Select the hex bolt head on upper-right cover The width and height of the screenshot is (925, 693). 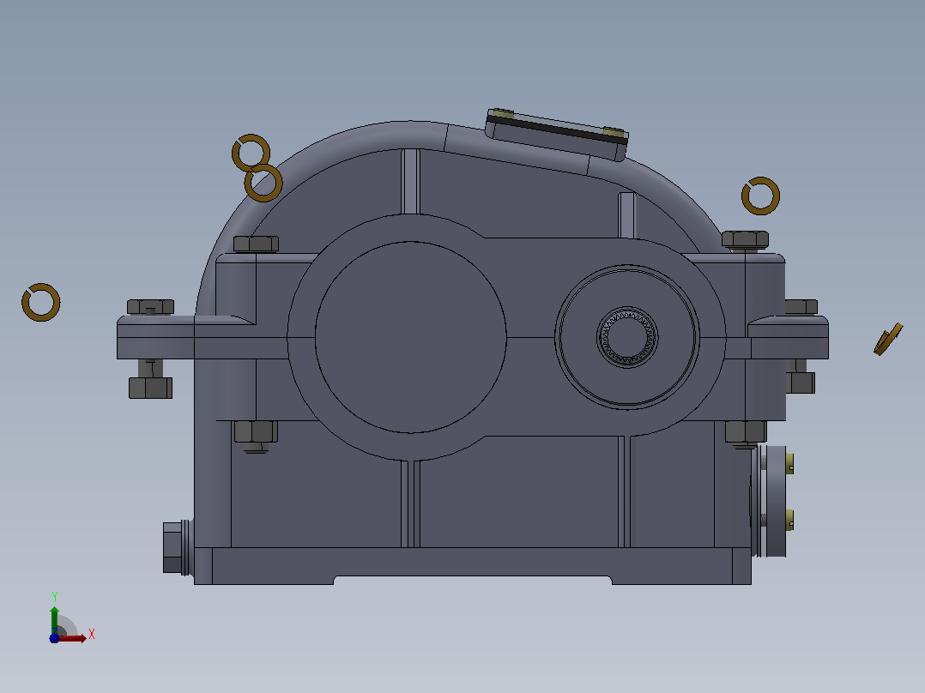click(745, 239)
